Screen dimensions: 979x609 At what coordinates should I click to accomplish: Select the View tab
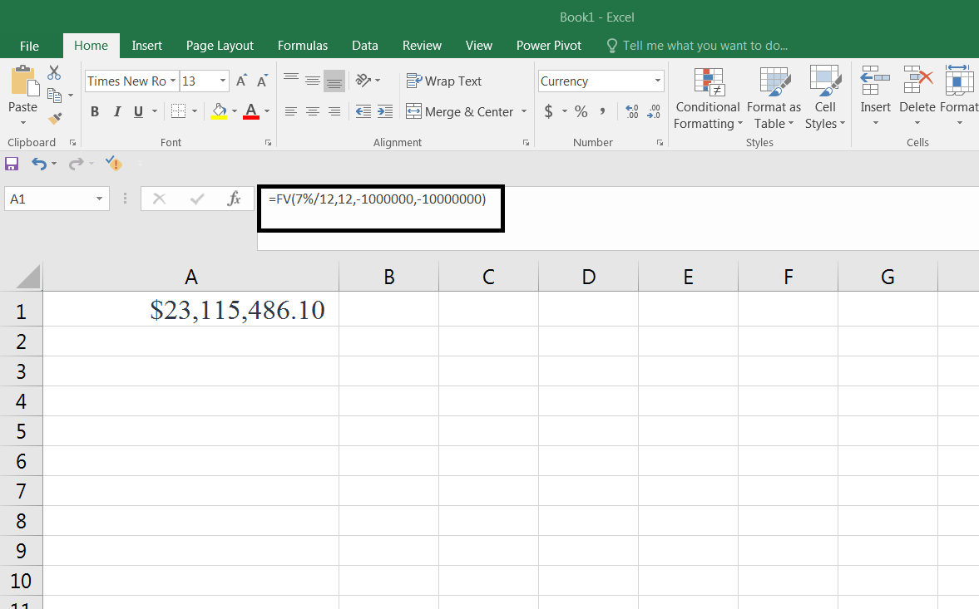tap(479, 46)
